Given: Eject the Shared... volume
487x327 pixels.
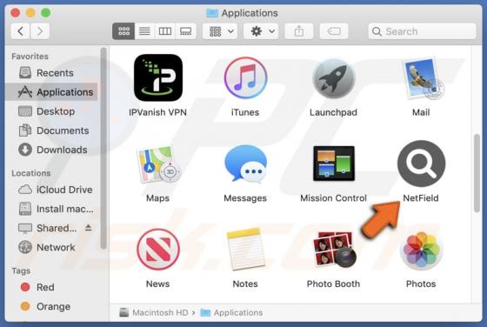Looking at the screenshot, I should (88, 228).
